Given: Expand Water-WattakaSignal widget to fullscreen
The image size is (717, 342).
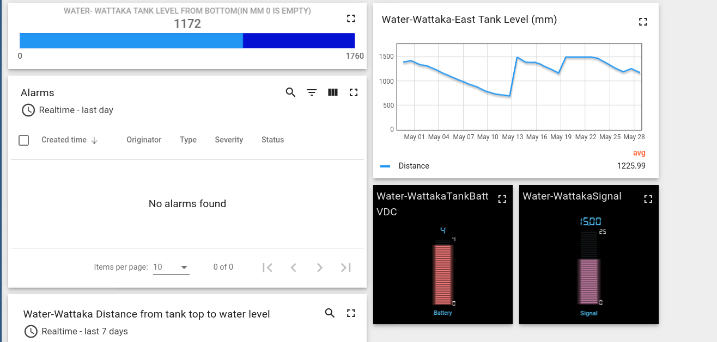Looking at the screenshot, I should click(648, 199).
